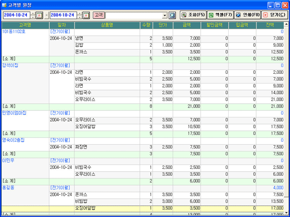Click the scrollbar up arrow
290x217 pixels.
(x=286, y=24)
